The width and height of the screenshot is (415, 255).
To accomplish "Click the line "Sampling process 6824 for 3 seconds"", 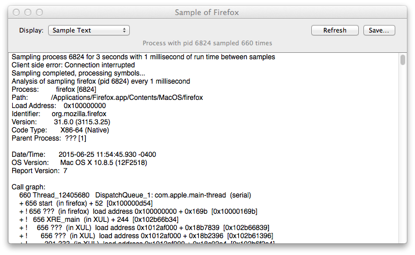I will tap(143, 57).
